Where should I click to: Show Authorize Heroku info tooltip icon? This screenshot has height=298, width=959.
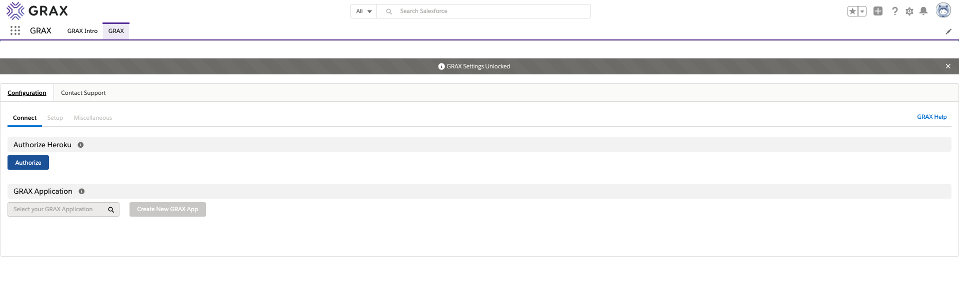coord(80,145)
